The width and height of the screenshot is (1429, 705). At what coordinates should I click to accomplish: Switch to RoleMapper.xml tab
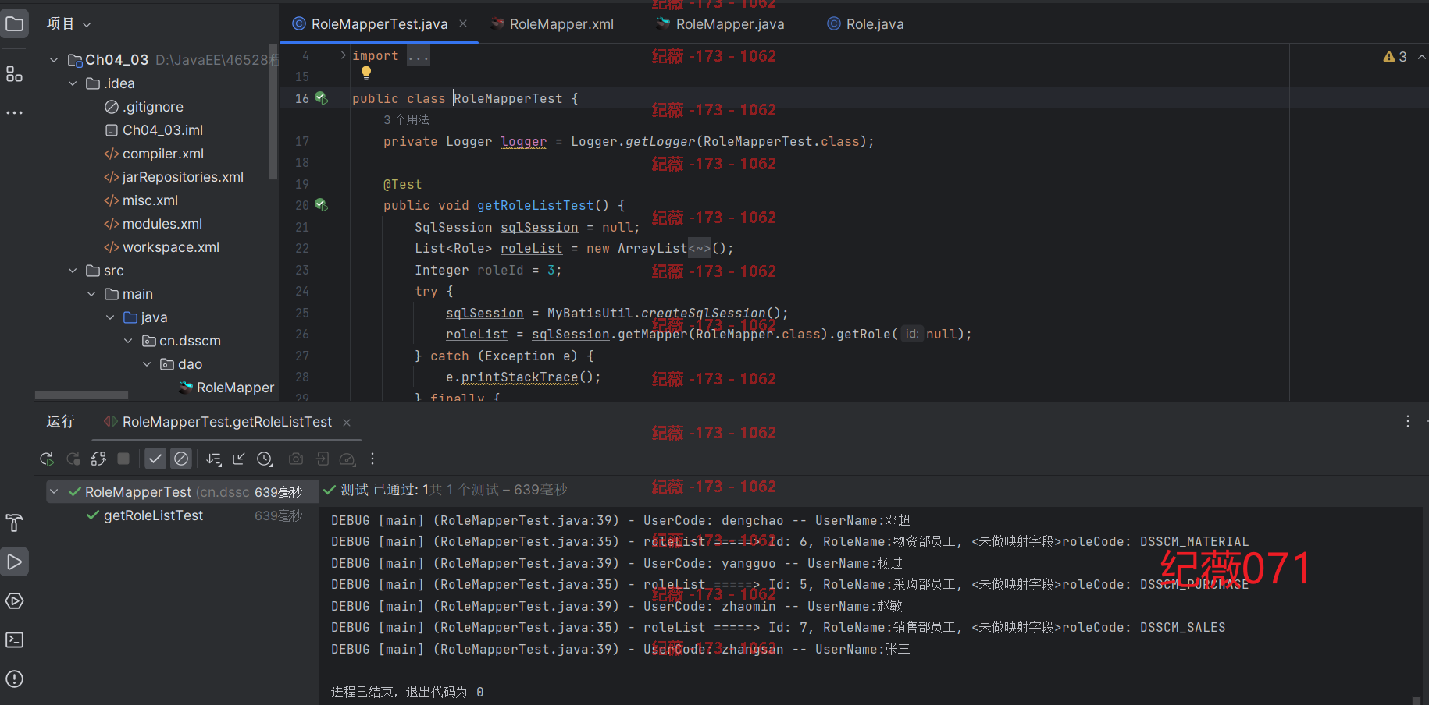pos(552,24)
